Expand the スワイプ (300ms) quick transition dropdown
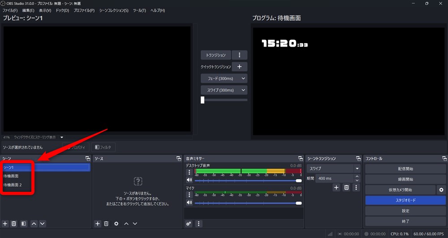This screenshot has width=448, height=238. pos(224,90)
